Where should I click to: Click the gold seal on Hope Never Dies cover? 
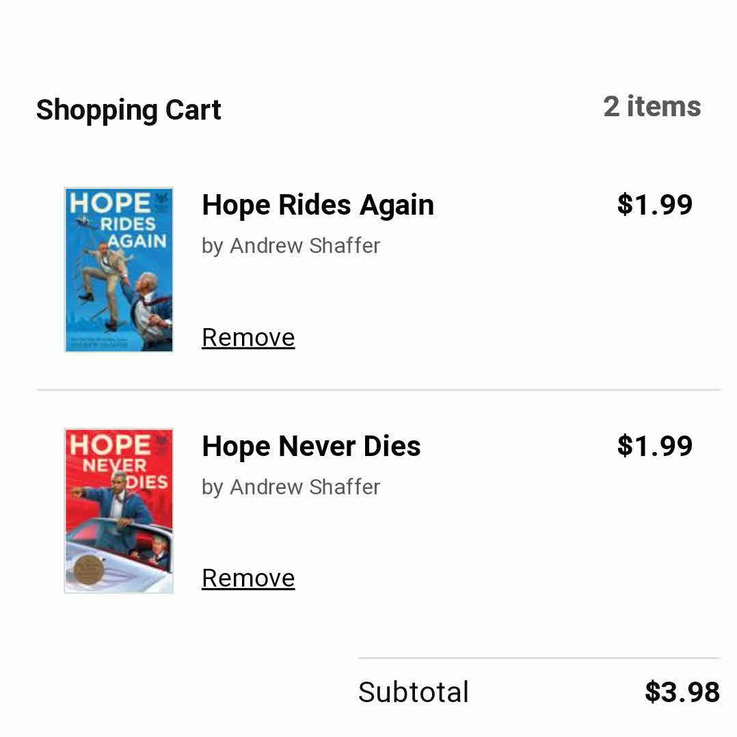pos(86,567)
